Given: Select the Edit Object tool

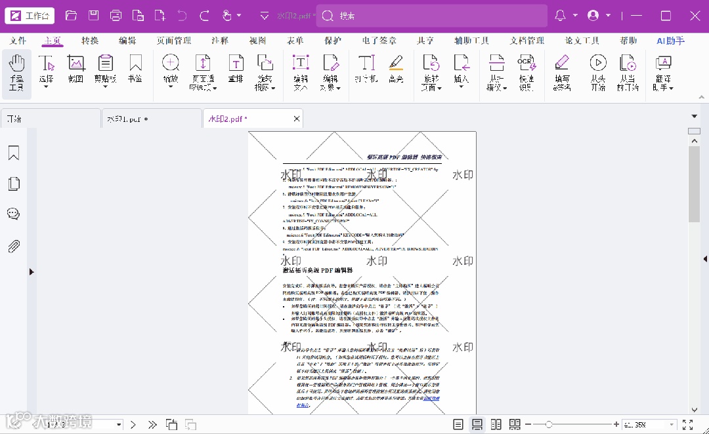Looking at the screenshot, I should pyautogui.click(x=330, y=72).
